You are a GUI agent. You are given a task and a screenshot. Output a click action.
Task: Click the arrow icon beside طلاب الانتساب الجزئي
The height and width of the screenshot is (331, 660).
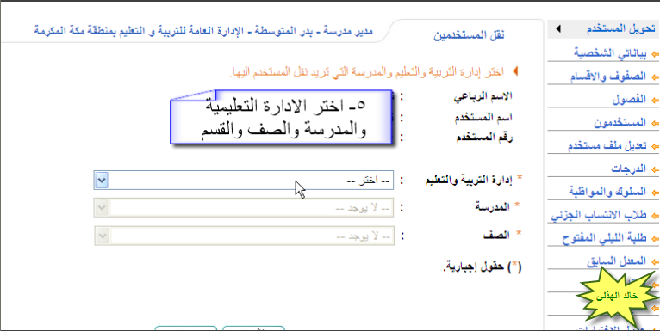tap(655, 216)
